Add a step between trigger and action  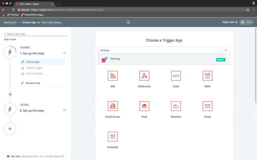click(x=10, y=94)
